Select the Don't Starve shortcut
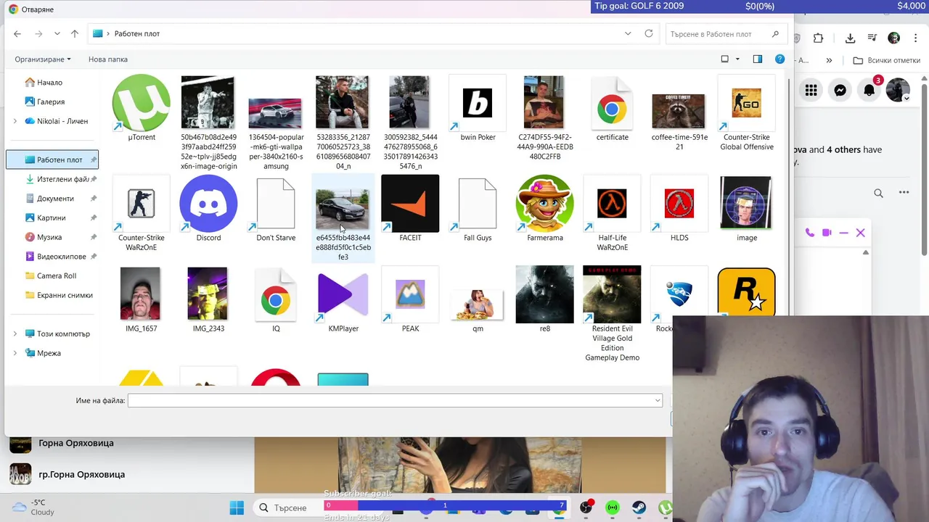 point(276,204)
